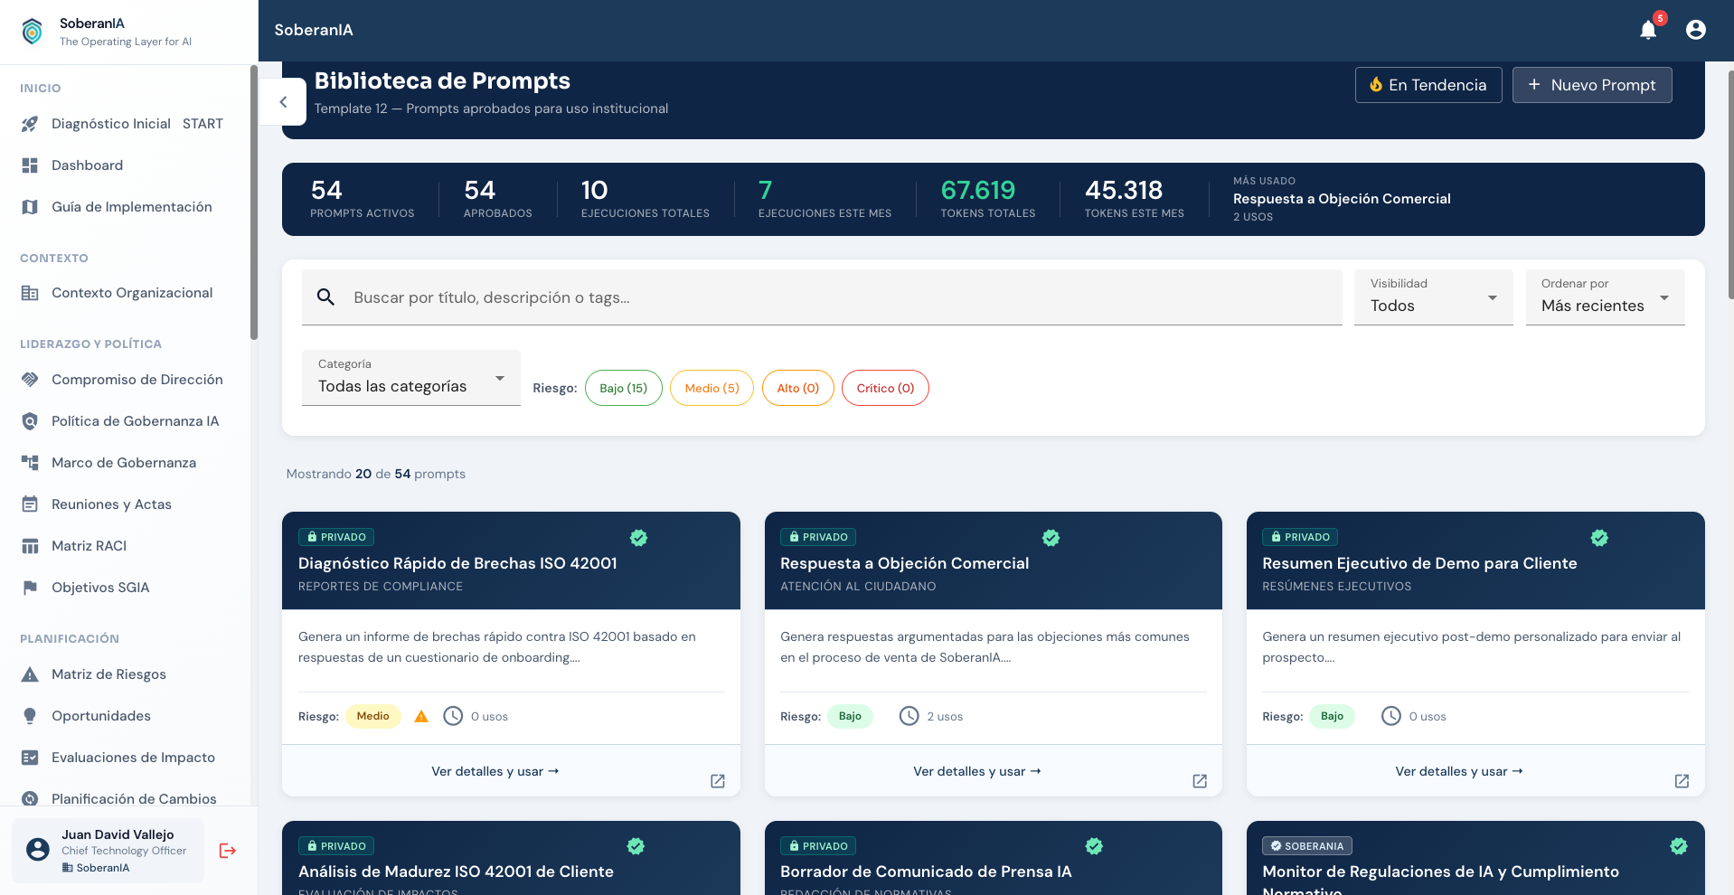Click the Guía de Implementación map icon
The image size is (1734, 895).
tap(30, 207)
